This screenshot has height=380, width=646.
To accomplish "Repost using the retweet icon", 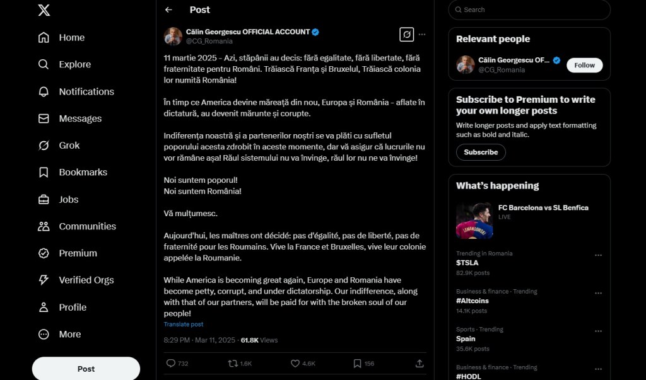I will tap(233, 364).
